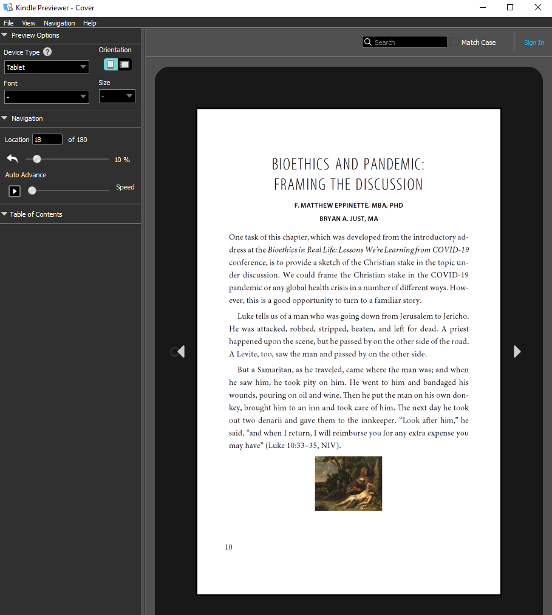Click the Kindle Previewer app icon in title bar
This screenshot has height=615, width=552.
click(7, 7)
